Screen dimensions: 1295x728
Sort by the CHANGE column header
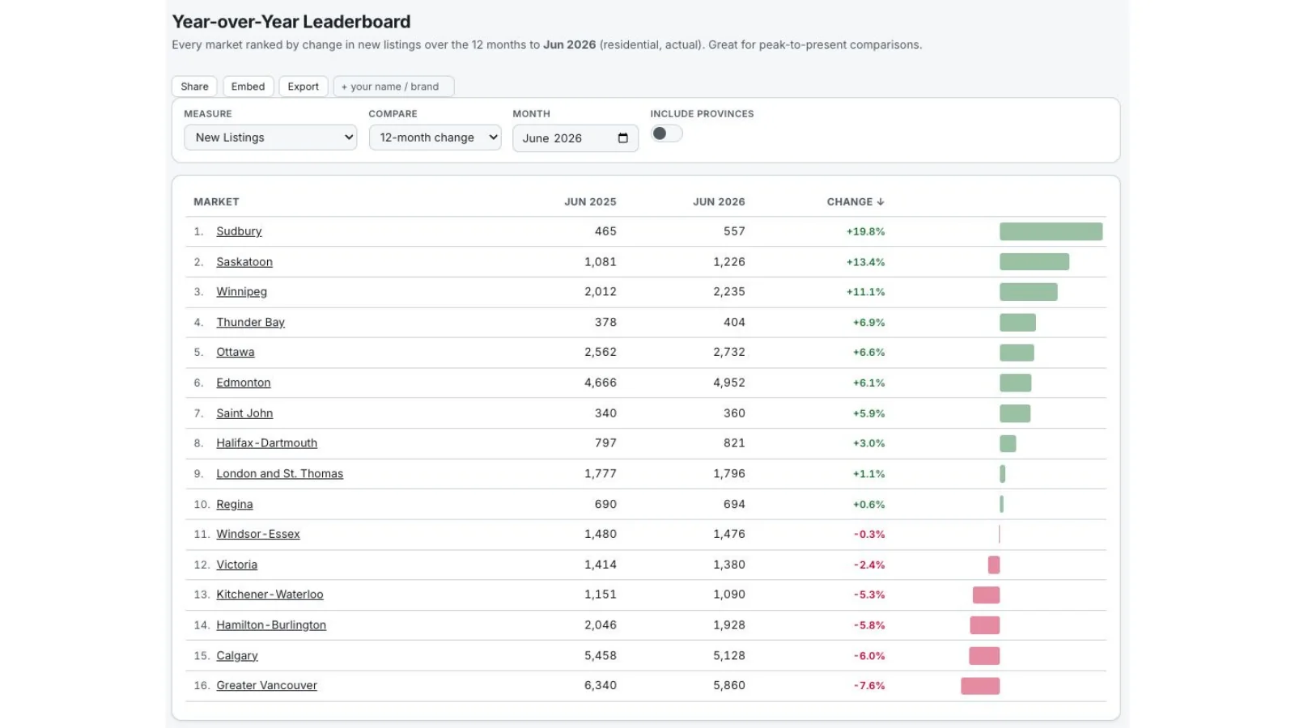tap(856, 201)
